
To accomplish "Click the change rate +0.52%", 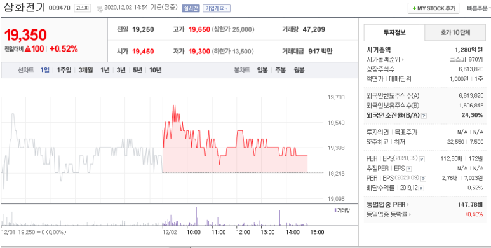I will point(64,49).
